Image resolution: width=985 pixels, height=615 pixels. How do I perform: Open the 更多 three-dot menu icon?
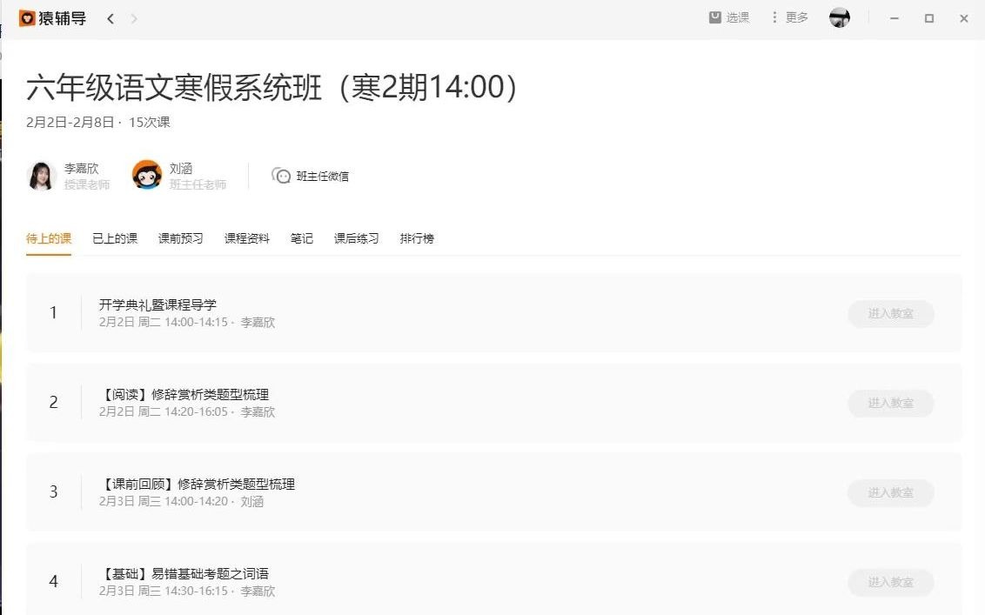(774, 17)
